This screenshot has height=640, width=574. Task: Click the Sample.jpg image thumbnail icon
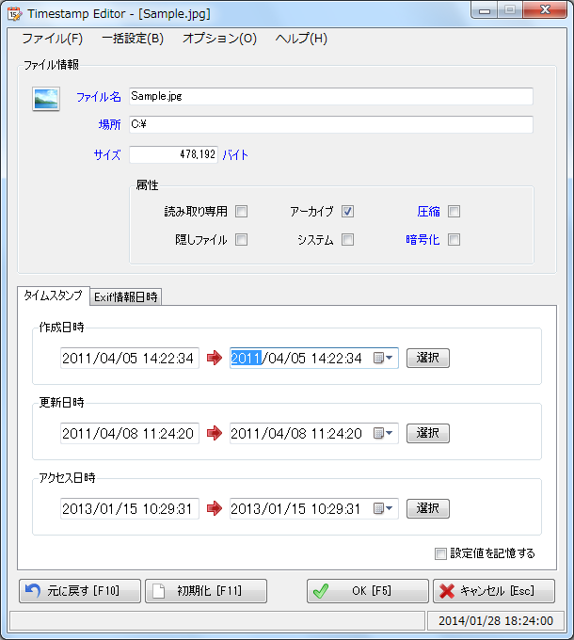(46, 98)
